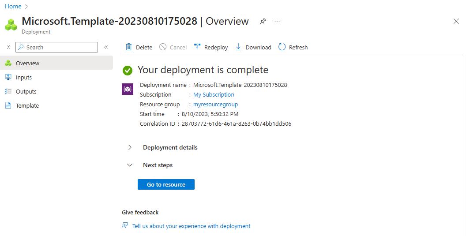Click the Redeploy icon in toolbar
Screen dimensions: 466x236
point(197,47)
